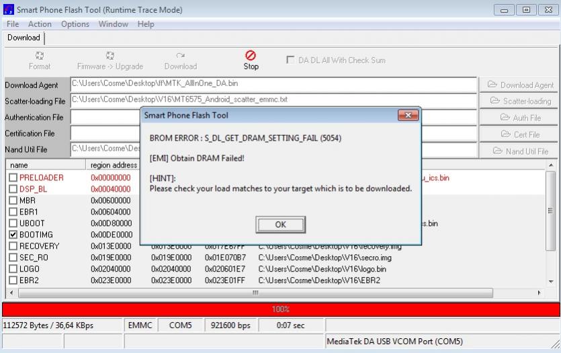Open the Options menu
This screenshot has width=561, height=353.
[x=75, y=24]
